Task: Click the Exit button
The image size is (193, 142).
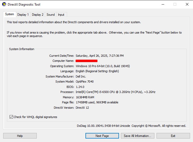Action: [x=173, y=136]
